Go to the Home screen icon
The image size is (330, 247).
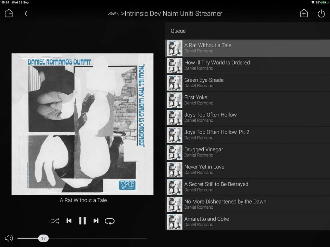9,14
